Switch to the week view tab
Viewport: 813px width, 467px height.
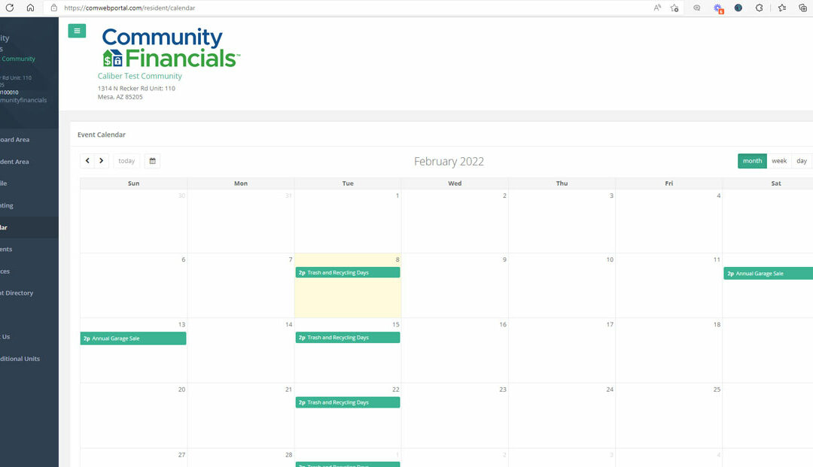click(779, 161)
